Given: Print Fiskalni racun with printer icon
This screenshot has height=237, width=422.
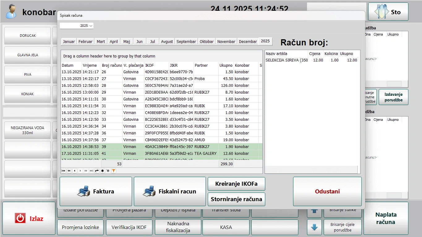Looking at the screenshot, I should (170, 192).
